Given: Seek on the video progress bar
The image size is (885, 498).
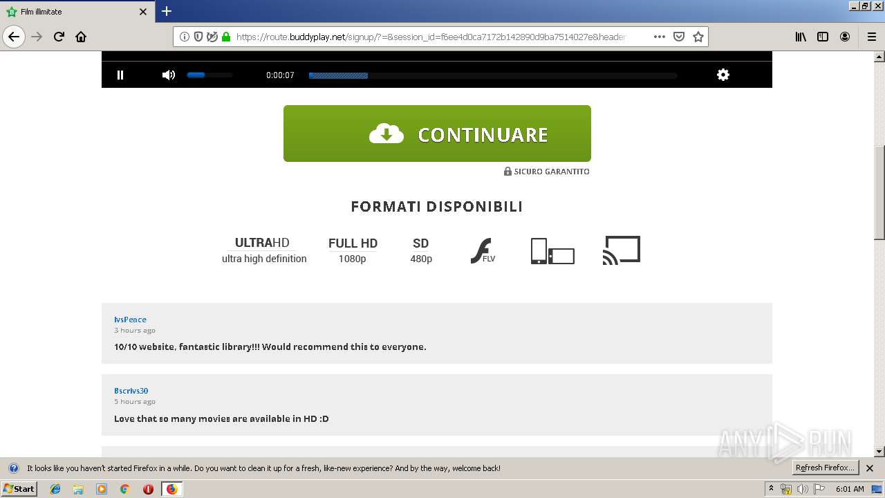Looking at the screenshot, I should 493,75.
